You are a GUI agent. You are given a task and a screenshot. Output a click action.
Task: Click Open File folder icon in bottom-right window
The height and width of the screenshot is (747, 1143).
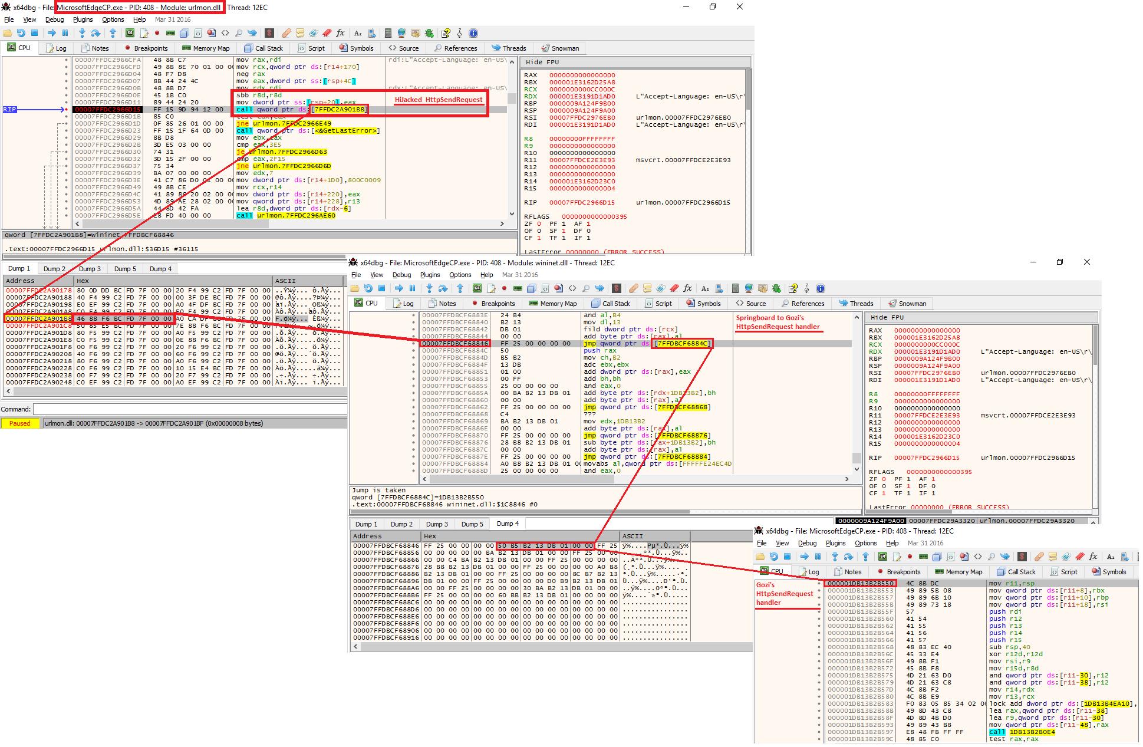(x=760, y=557)
